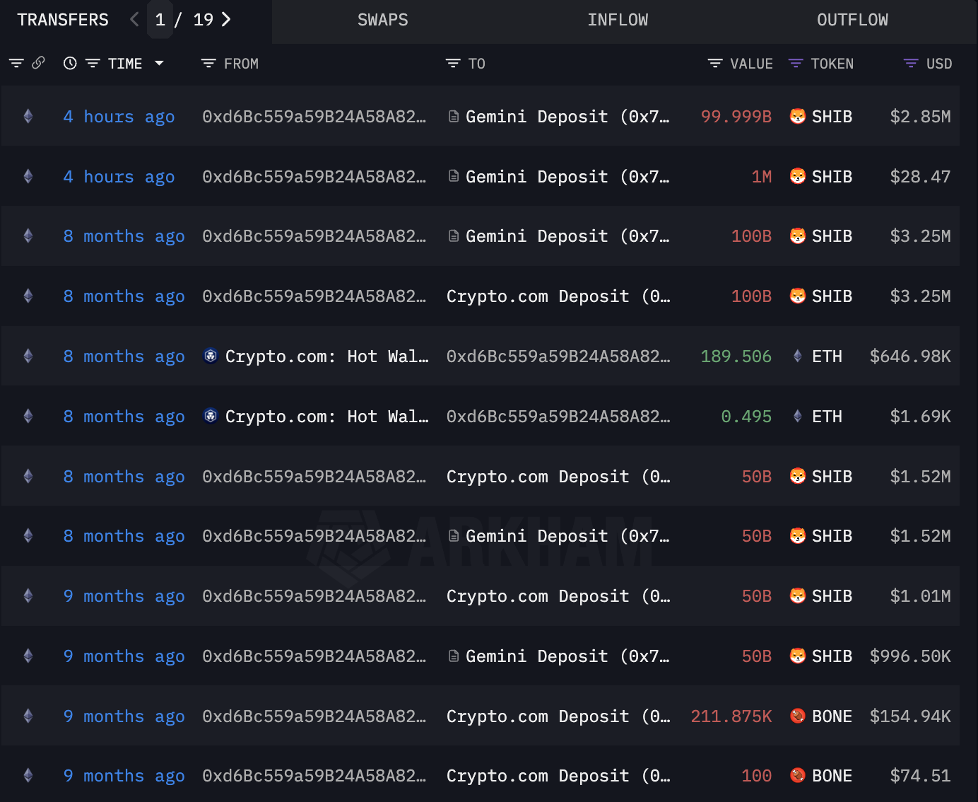This screenshot has width=978, height=802.
Task: Open the TO column filter
Action: [453, 64]
